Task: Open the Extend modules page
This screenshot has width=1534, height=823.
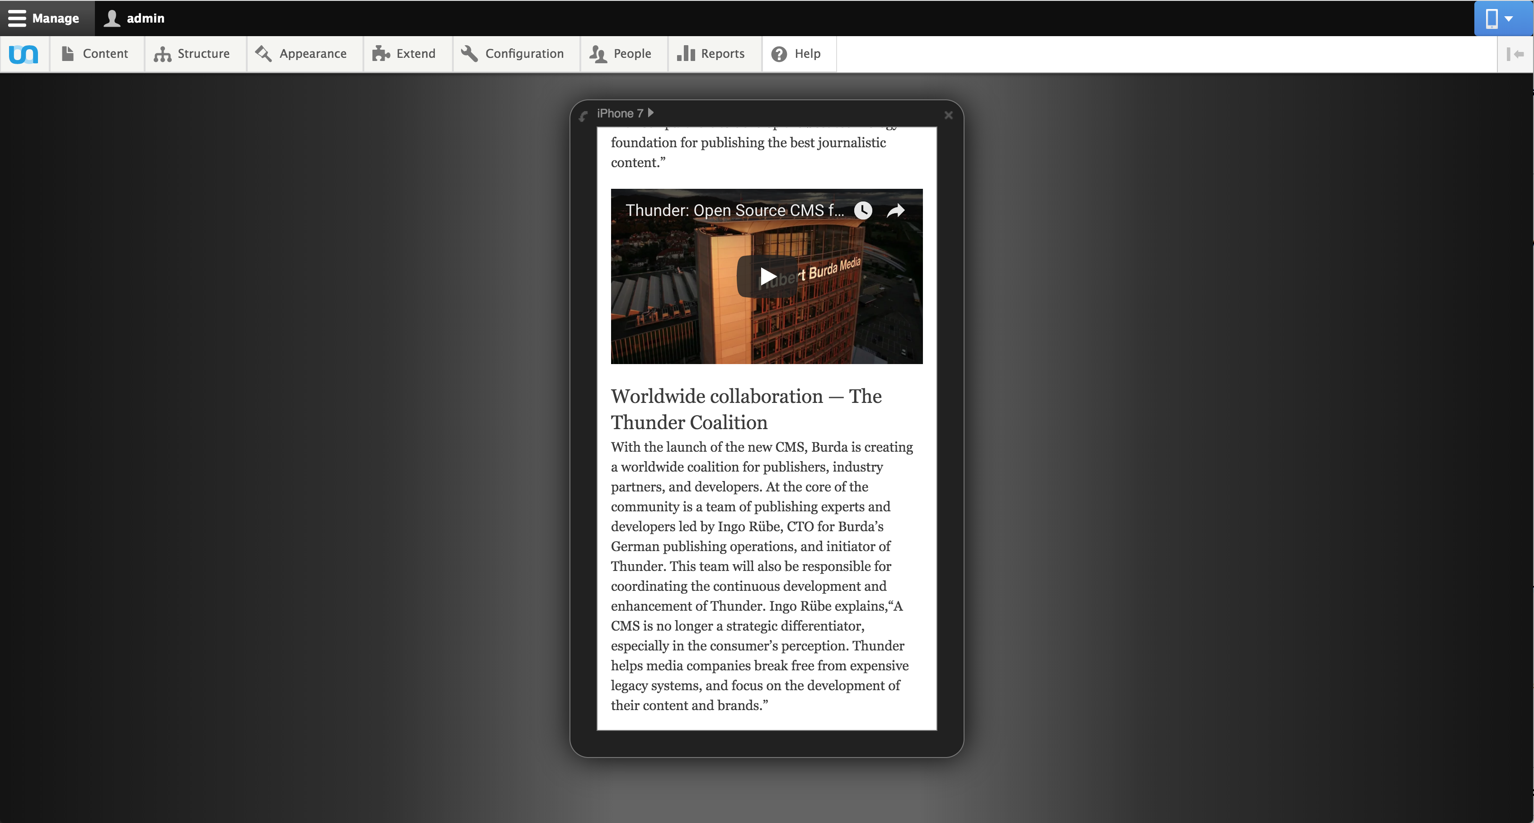Action: (x=405, y=54)
